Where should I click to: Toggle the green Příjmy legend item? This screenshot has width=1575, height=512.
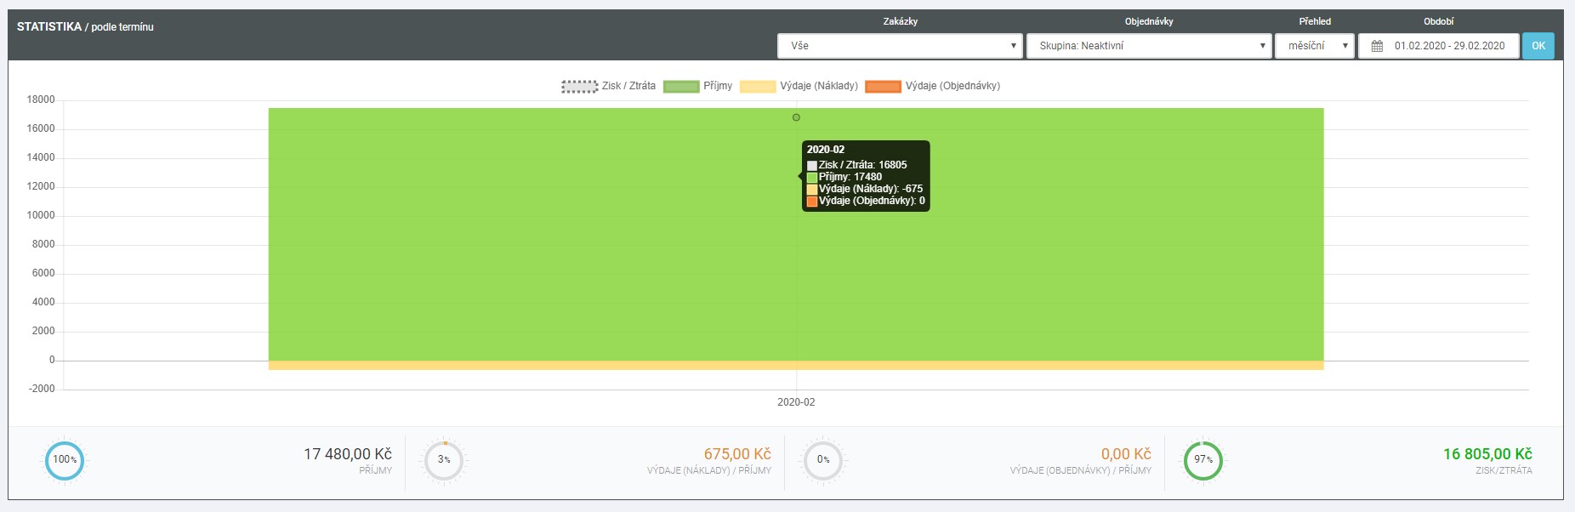tap(697, 86)
